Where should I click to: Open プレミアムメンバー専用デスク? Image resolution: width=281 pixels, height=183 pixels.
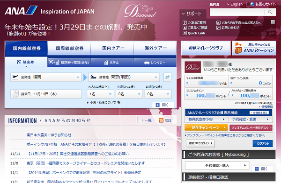(251, 127)
